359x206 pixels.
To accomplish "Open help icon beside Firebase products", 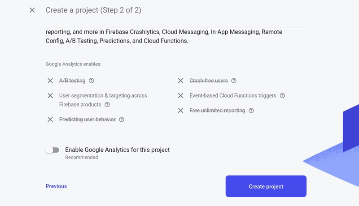I will coord(107,105).
